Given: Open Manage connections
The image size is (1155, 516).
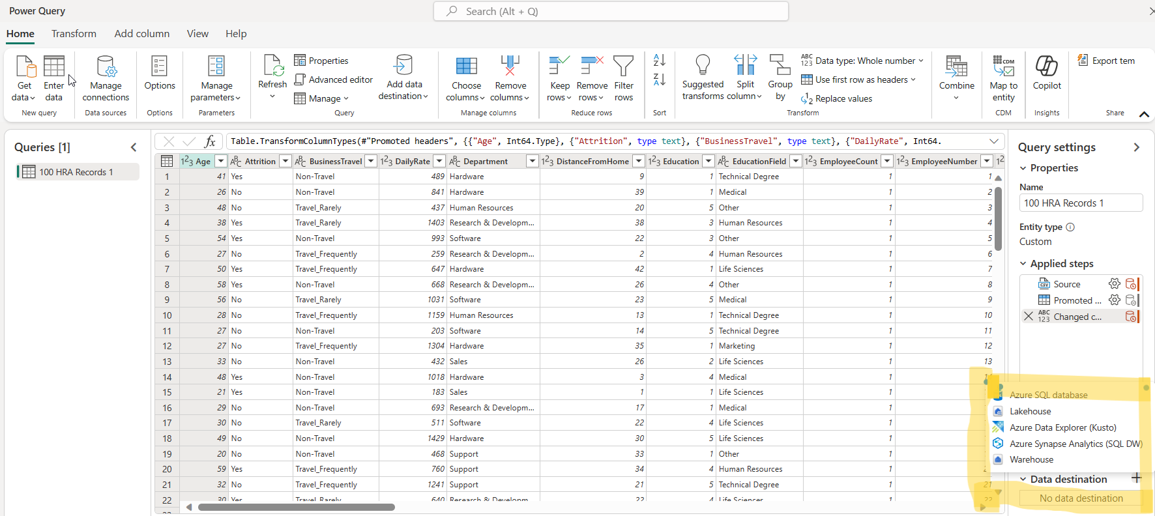Looking at the screenshot, I should point(106,78).
